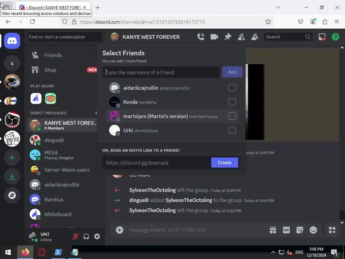The image size is (345, 259).
Task: Click the add friends to DM icon
Action: 241,37
